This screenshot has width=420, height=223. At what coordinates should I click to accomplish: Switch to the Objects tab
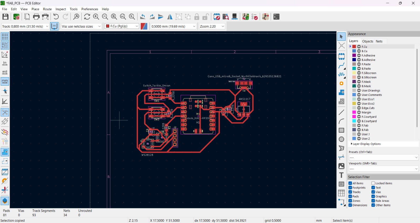[x=367, y=41]
